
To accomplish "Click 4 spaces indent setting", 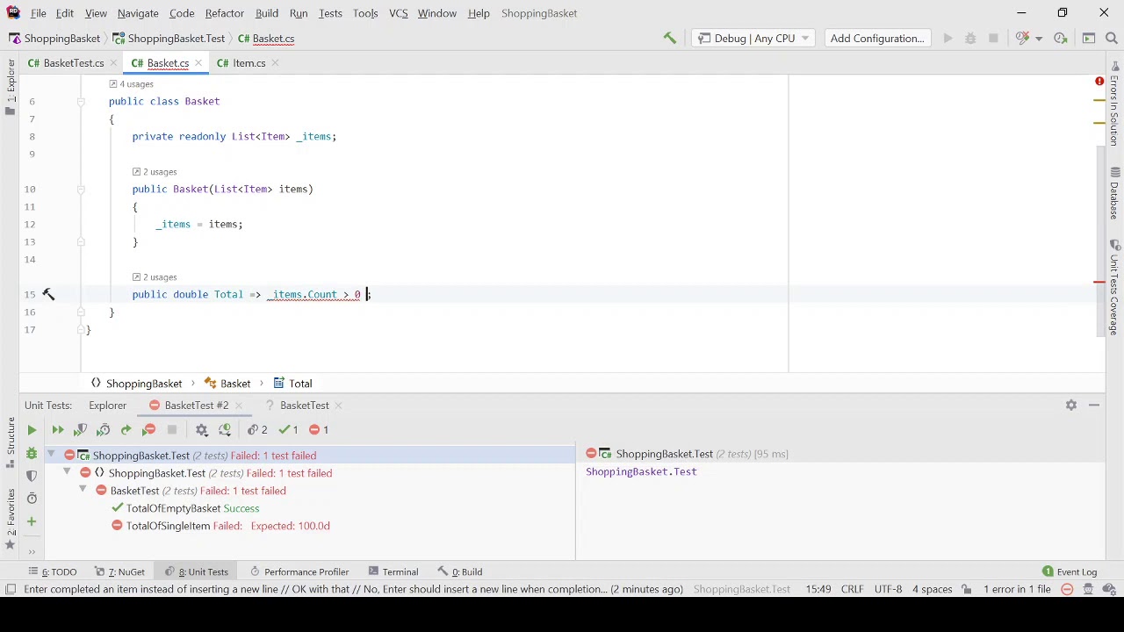I will coord(932,590).
